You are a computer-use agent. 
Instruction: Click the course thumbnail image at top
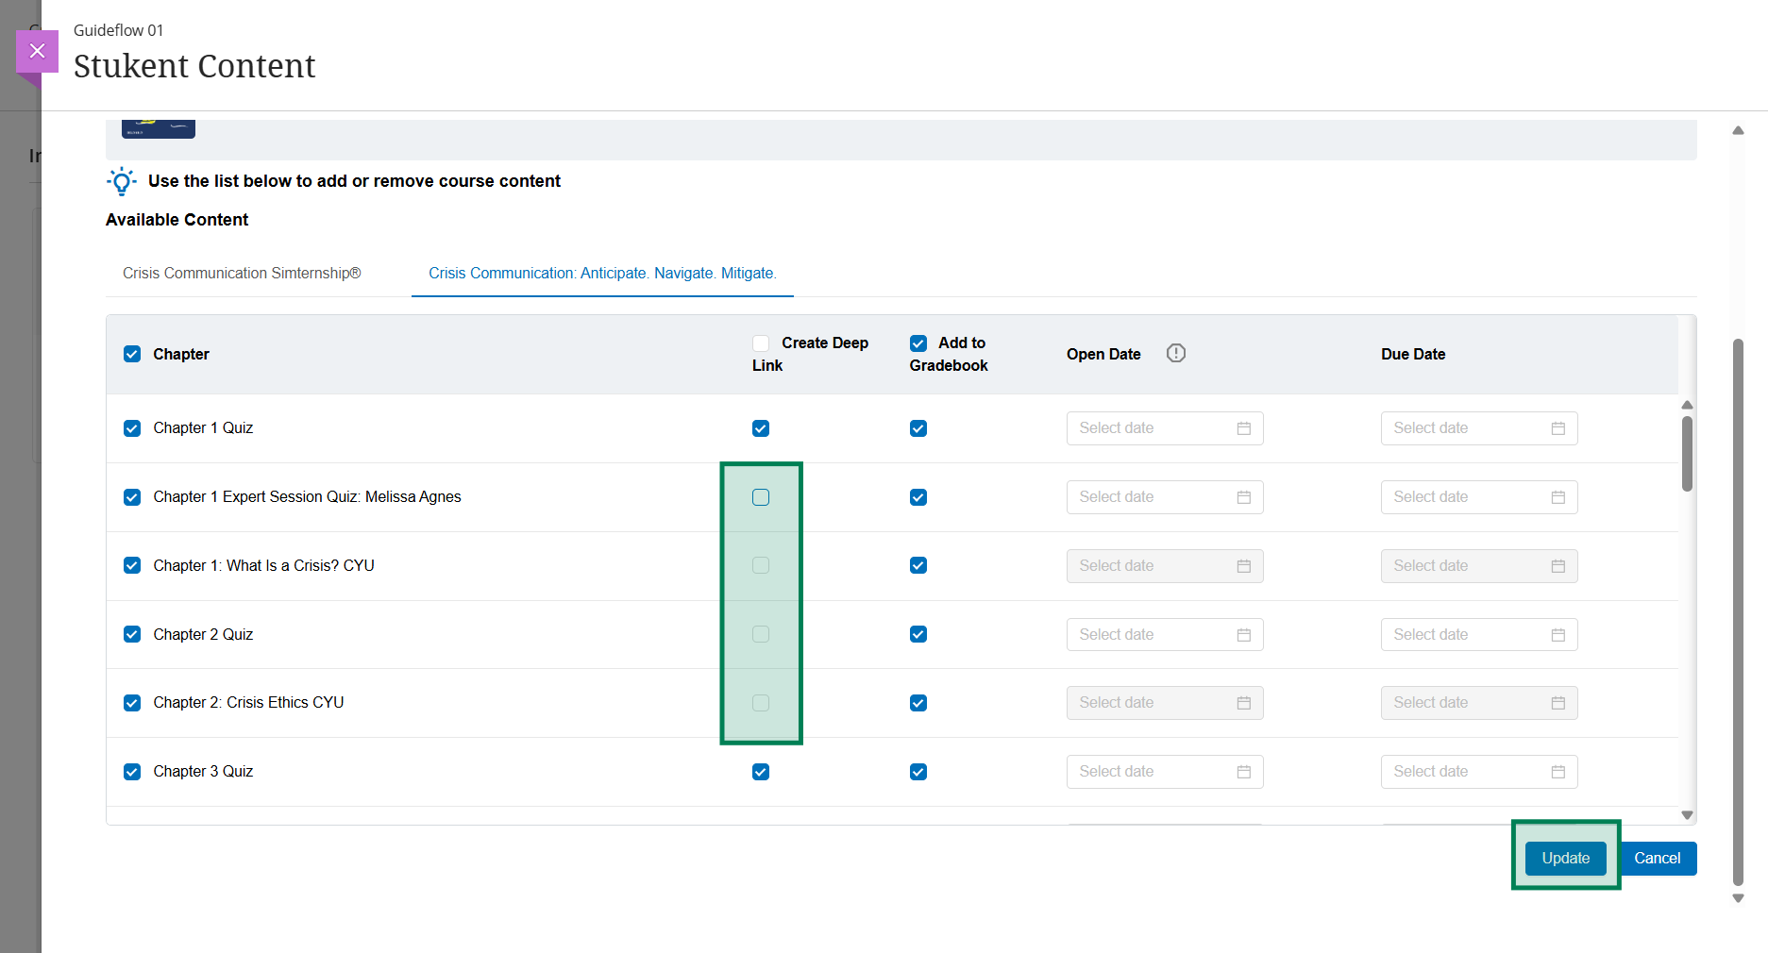(159, 128)
